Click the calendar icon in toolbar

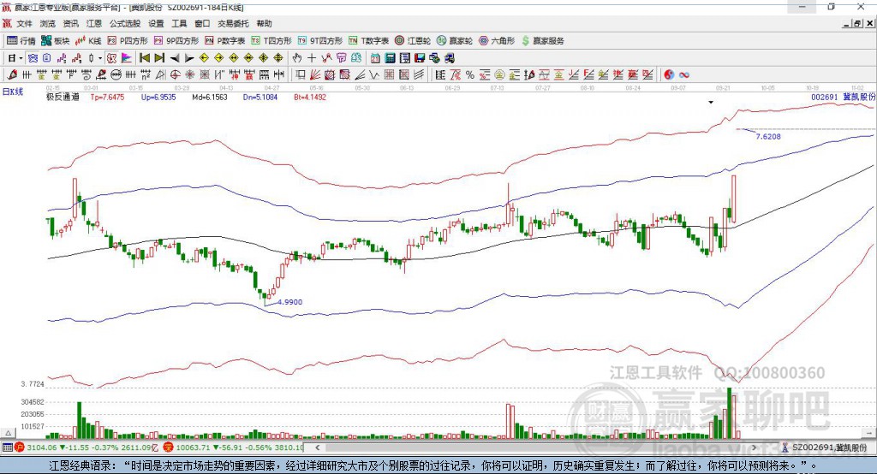(x=375, y=58)
